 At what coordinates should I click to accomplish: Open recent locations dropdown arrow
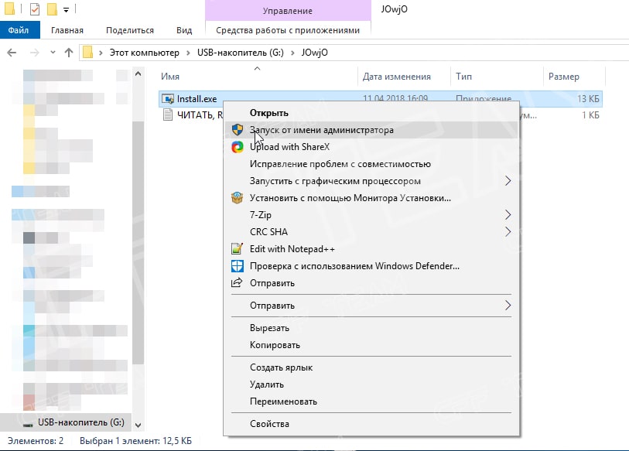point(53,53)
